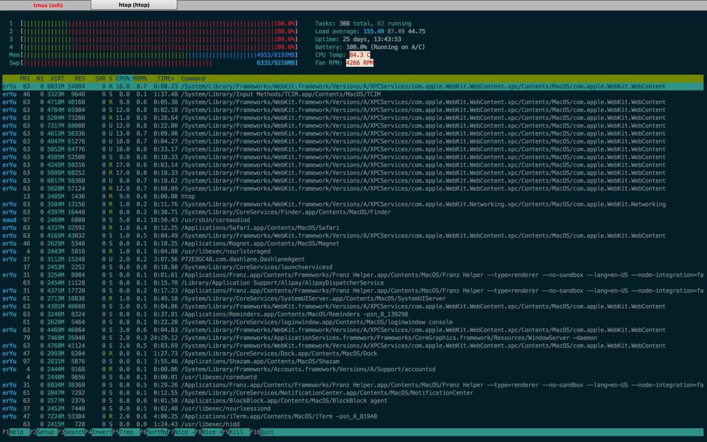Select the BlockBlock agent process row
This screenshot has height=442, width=707.
[353, 401]
